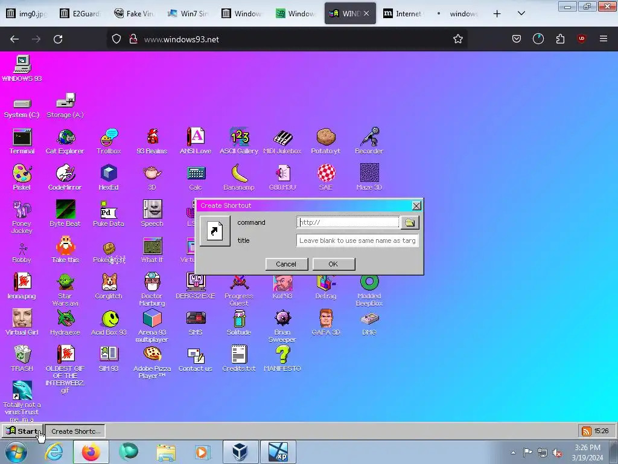Open the Calc calculator icon
The image size is (618, 464).
pos(196,177)
